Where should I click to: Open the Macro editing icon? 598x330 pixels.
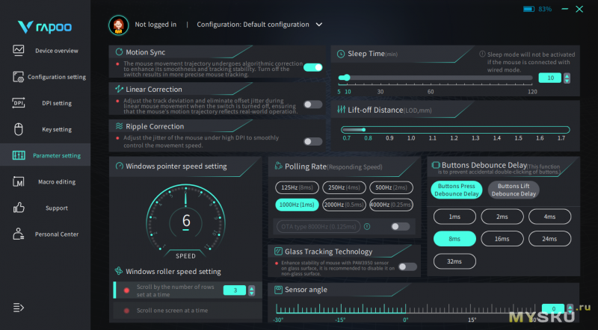pos(19,181)
